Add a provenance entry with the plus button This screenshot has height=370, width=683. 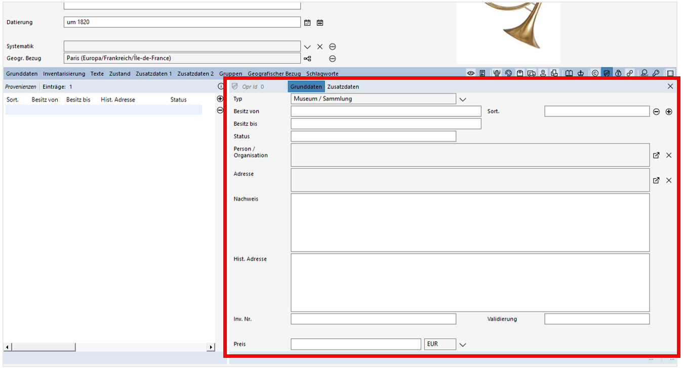tap(220, 99)
